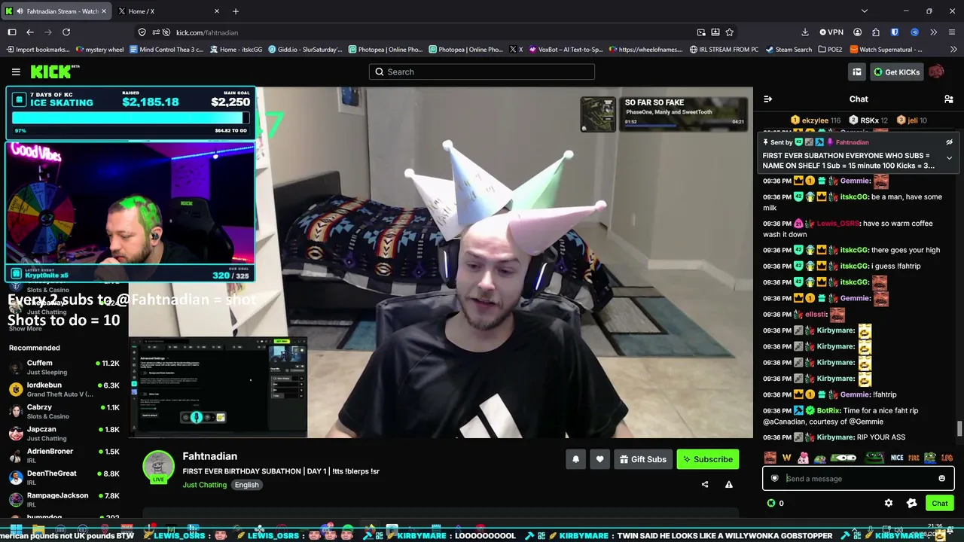Open the emote picker smiley
Screen dimensions: 964x542
click(x=941, y=478)
